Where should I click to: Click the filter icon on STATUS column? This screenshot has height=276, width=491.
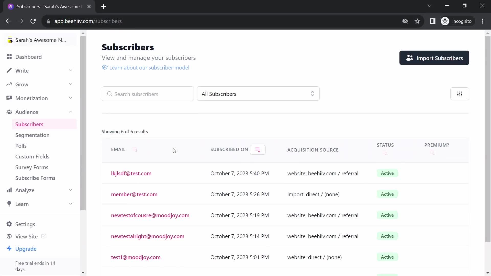385,153
